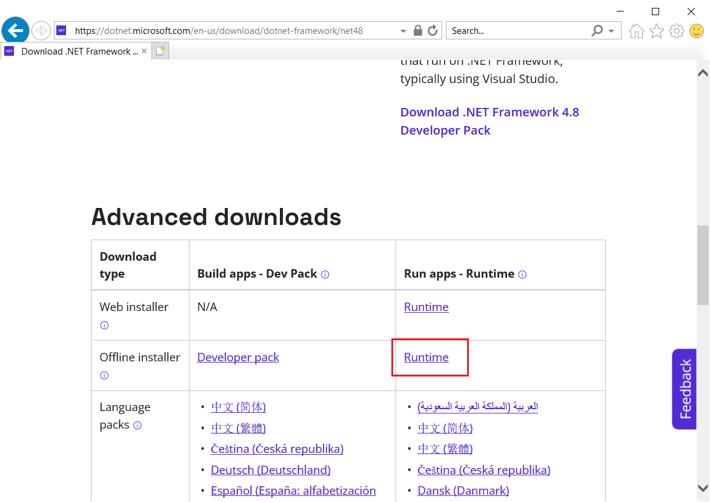Click the Offline installer row label
Screen dimensions: 710x502
(140, 358)
